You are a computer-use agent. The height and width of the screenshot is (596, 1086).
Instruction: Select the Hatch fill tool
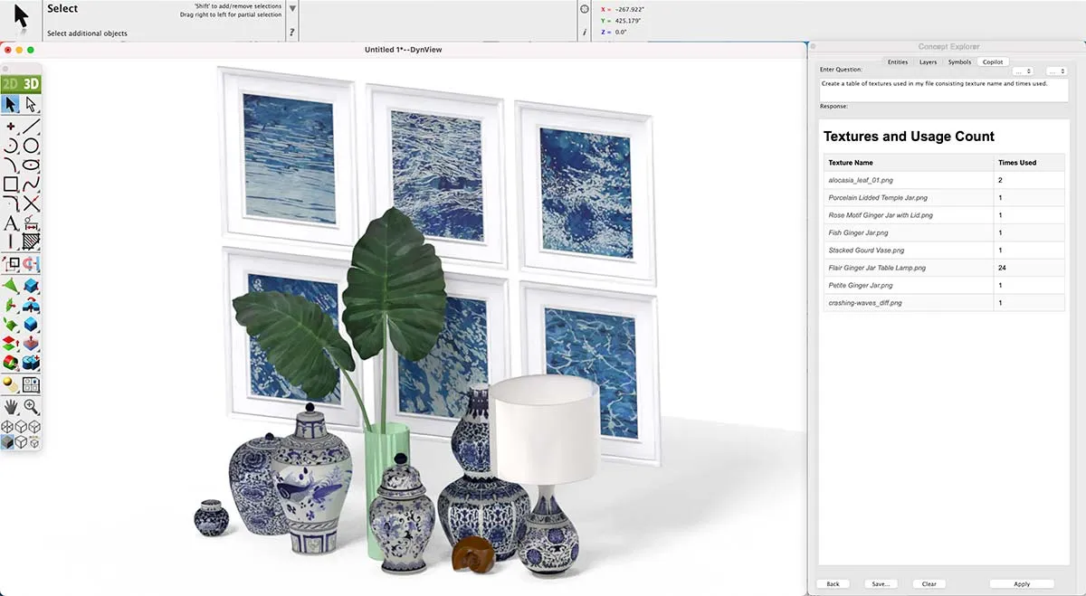32,241
